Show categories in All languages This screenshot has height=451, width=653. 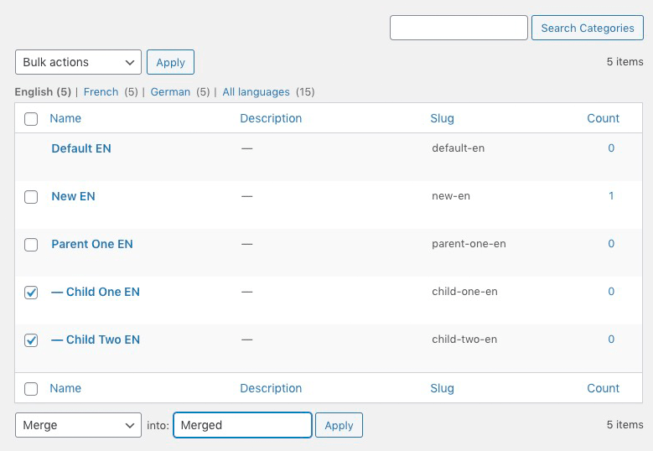(256, 92)
